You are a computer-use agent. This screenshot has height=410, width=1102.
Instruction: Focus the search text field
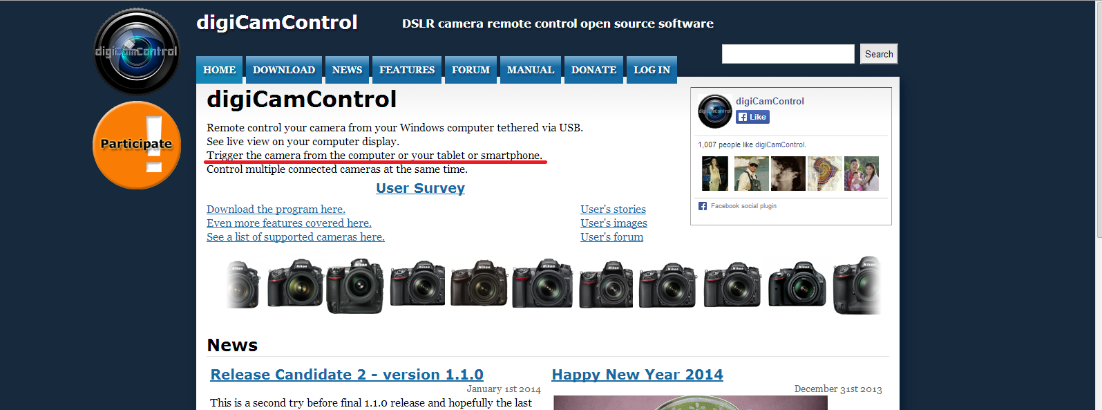788,54
